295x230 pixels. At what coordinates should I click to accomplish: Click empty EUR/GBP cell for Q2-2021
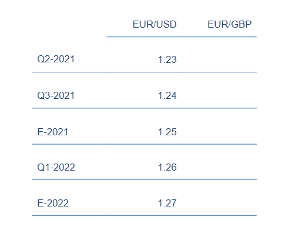pyautogui.click(x=219, y=55)
